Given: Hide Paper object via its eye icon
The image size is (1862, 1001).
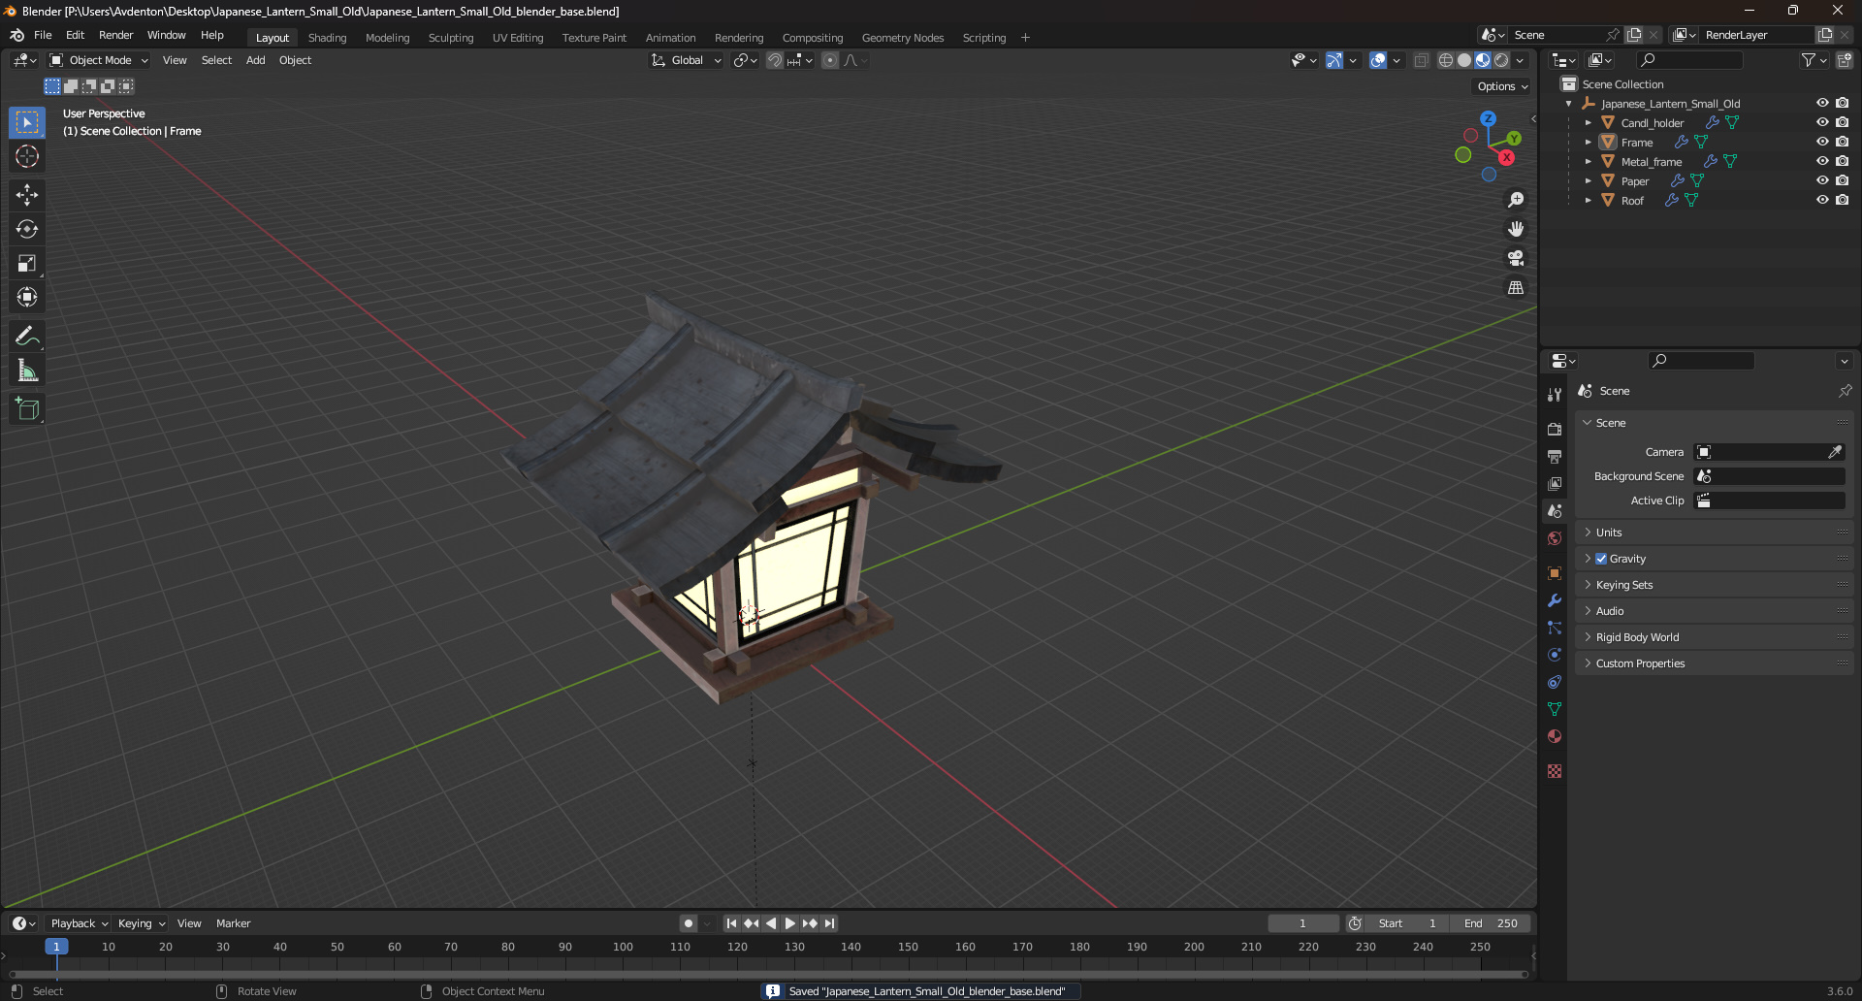Looking at the screenshot, I should 1822,180.
